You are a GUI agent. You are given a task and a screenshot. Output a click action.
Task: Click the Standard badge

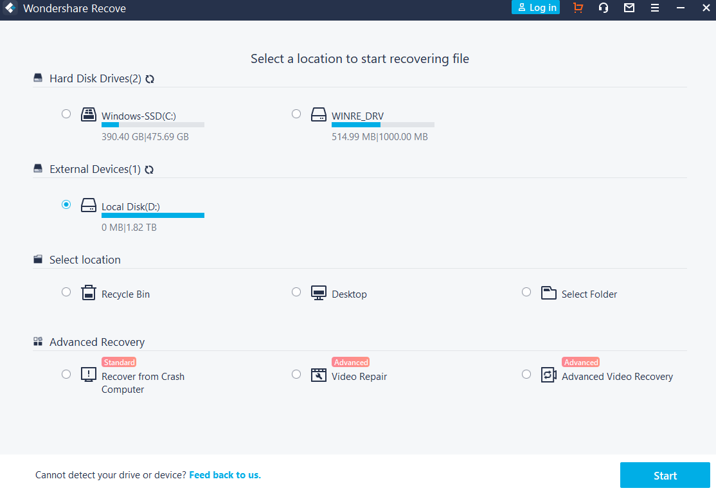(119, 362)
